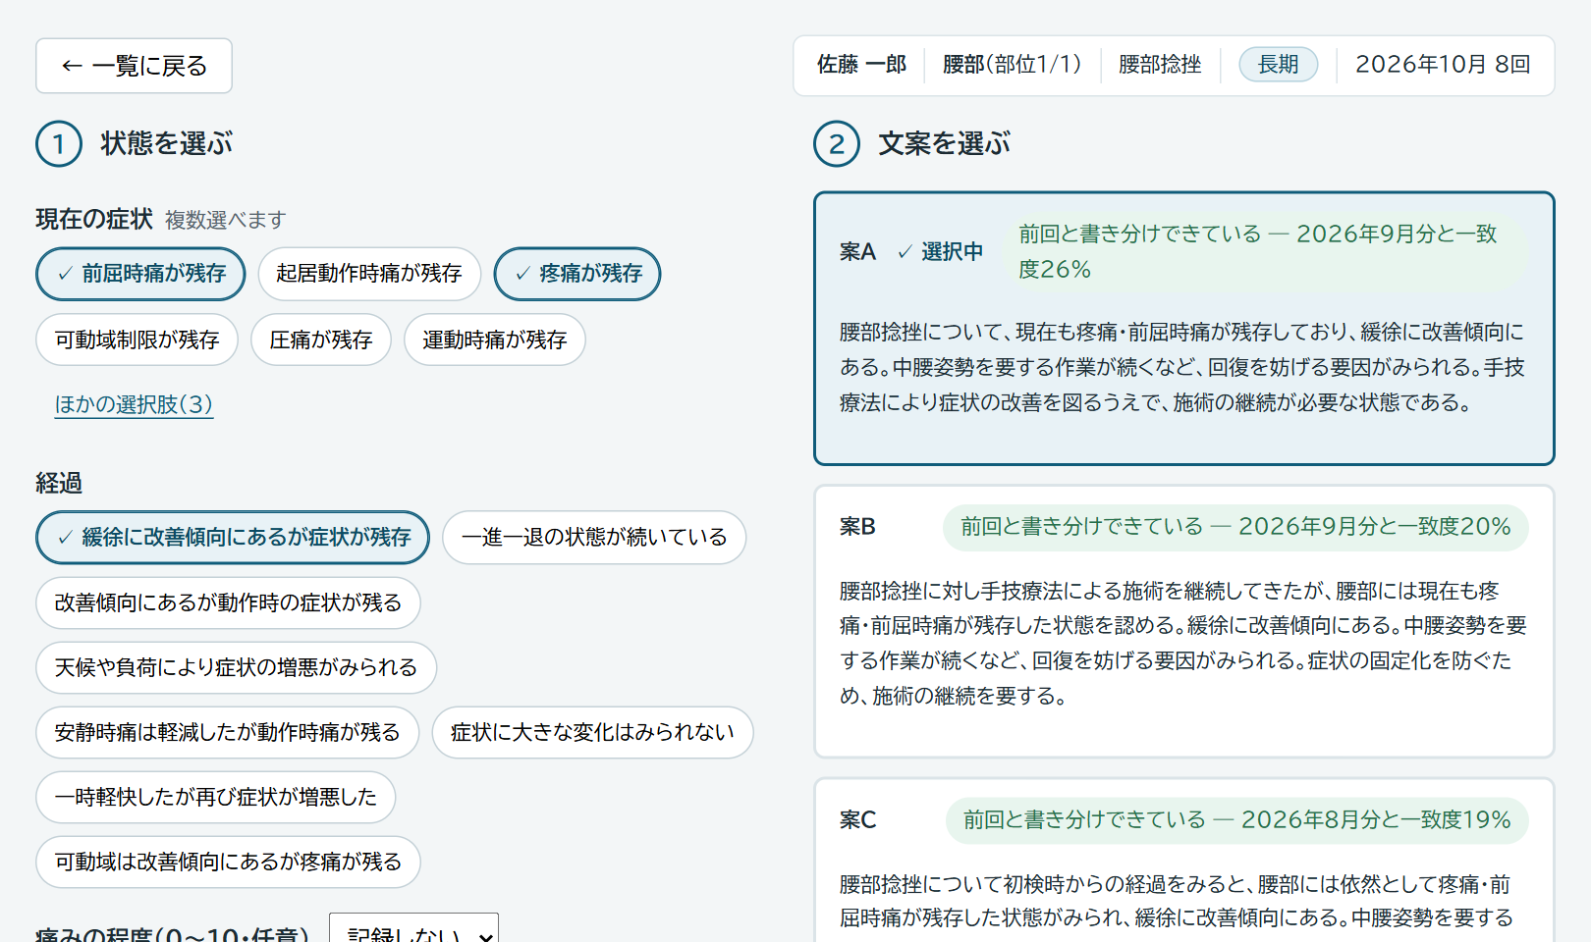Choose 天候や負荷により症状の増悪がみられる option
This screenshot has height=942, width=1591.
(236, 667)
